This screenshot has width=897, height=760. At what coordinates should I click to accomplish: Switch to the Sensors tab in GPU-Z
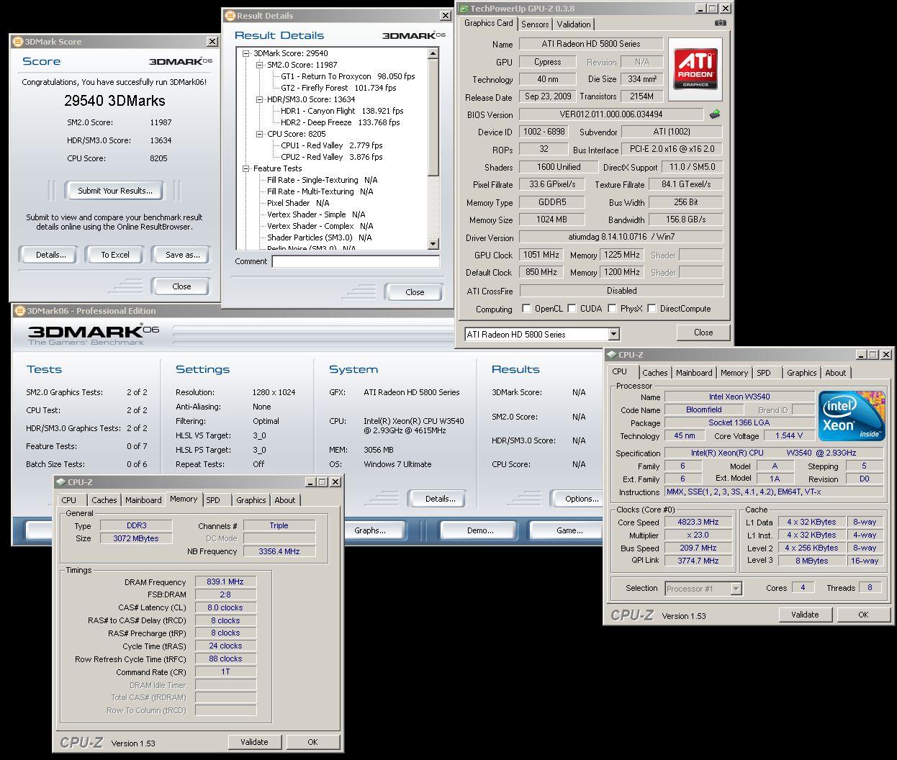tap(535, 24)
